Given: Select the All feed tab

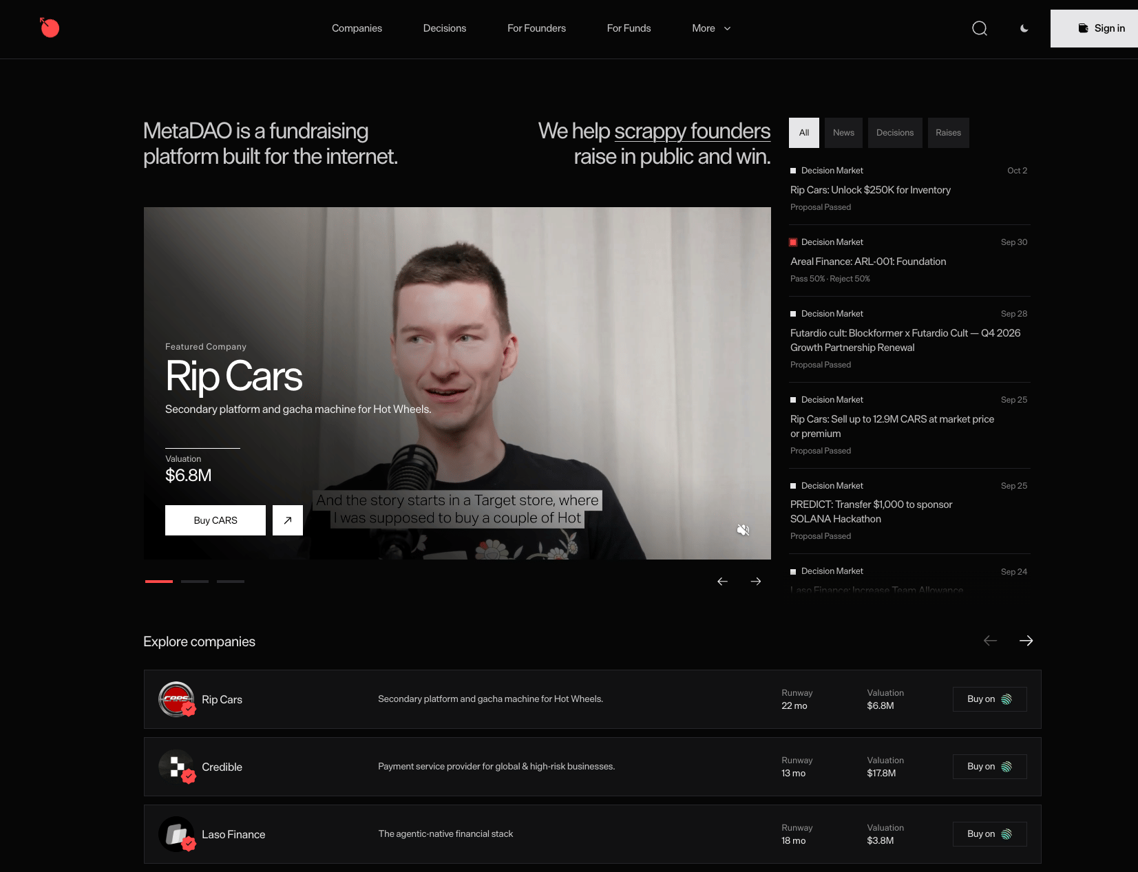Looking at the screenshot, I should [804, 133].
